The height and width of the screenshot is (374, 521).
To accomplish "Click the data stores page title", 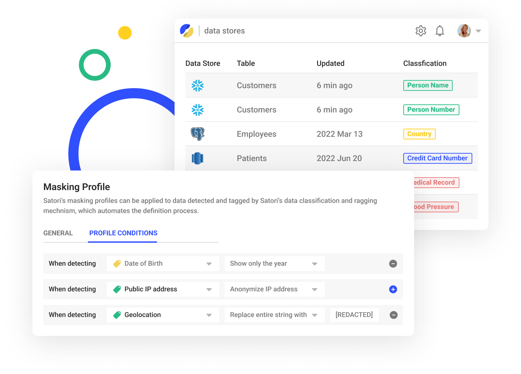I will 225,31.
